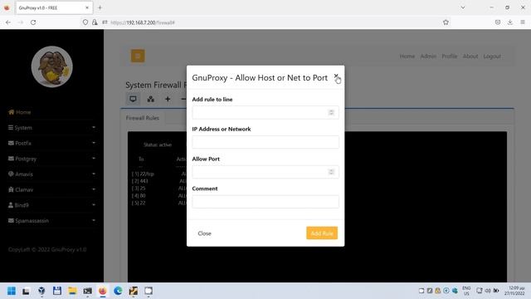Bookmark this page with star icon
This screenshot has height=299, width=531.
(x=446, y=22)
